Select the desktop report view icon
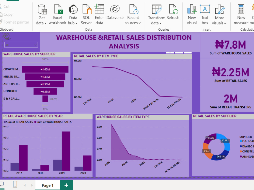254x190 pixels. pyautogui.click(x=2, y=184)
